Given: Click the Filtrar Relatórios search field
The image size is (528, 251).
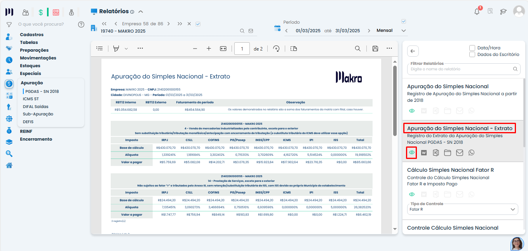Looking at the screenshot, I should tap(460, 69).
